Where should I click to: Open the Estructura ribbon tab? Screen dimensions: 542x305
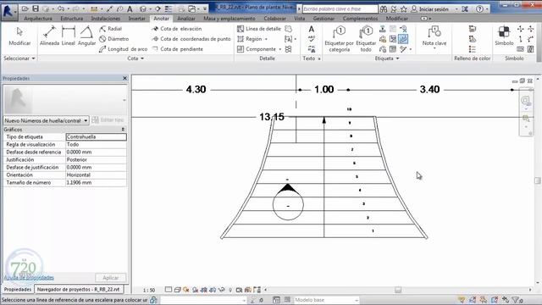[x=71, y=19]
